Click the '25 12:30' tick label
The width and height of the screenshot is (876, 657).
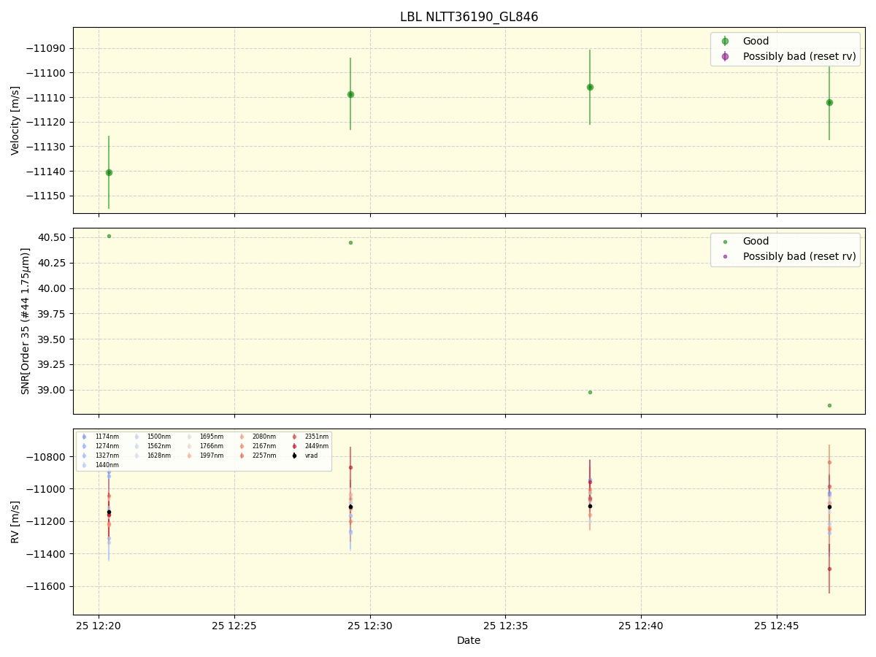pyautogui.click(x=370, y=626)
